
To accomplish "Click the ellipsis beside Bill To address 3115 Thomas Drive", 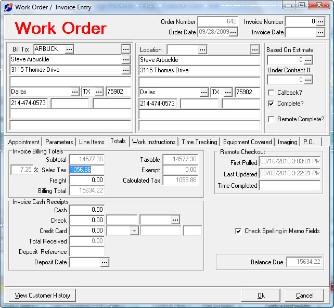I will pyautogui.click(x=126, y=70).
